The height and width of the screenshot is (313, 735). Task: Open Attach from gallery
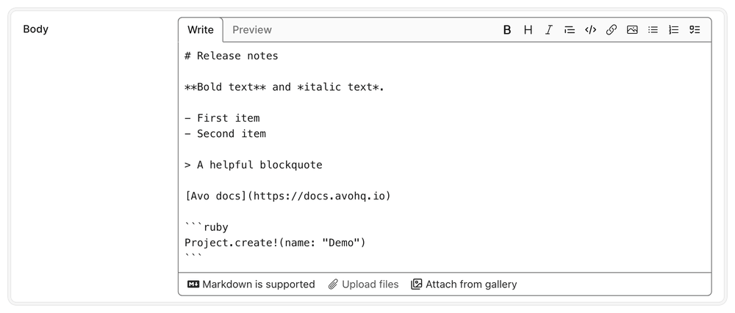click(x=464, y=284)
